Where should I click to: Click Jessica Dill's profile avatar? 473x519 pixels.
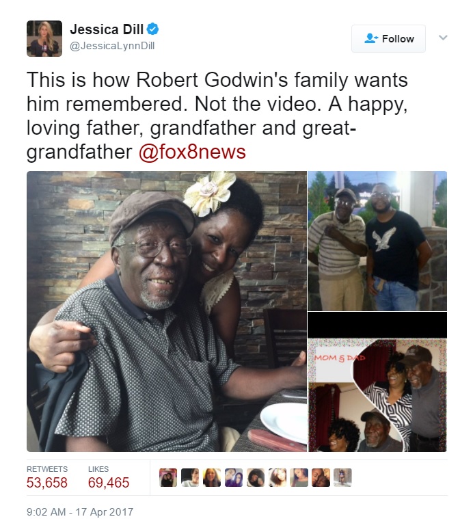pyautogui.click(x=44, y=39)
